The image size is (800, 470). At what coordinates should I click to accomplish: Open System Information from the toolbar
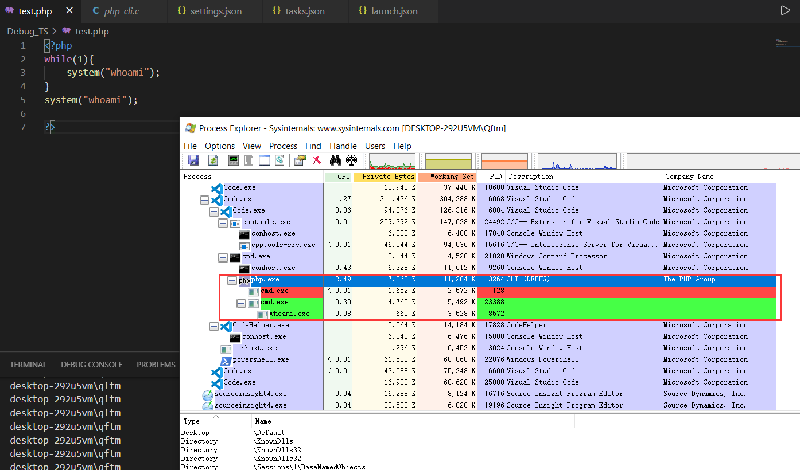[234, 160]
